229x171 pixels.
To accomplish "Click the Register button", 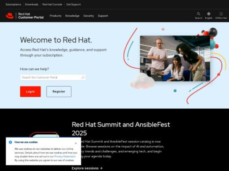I will click(59, 92).
